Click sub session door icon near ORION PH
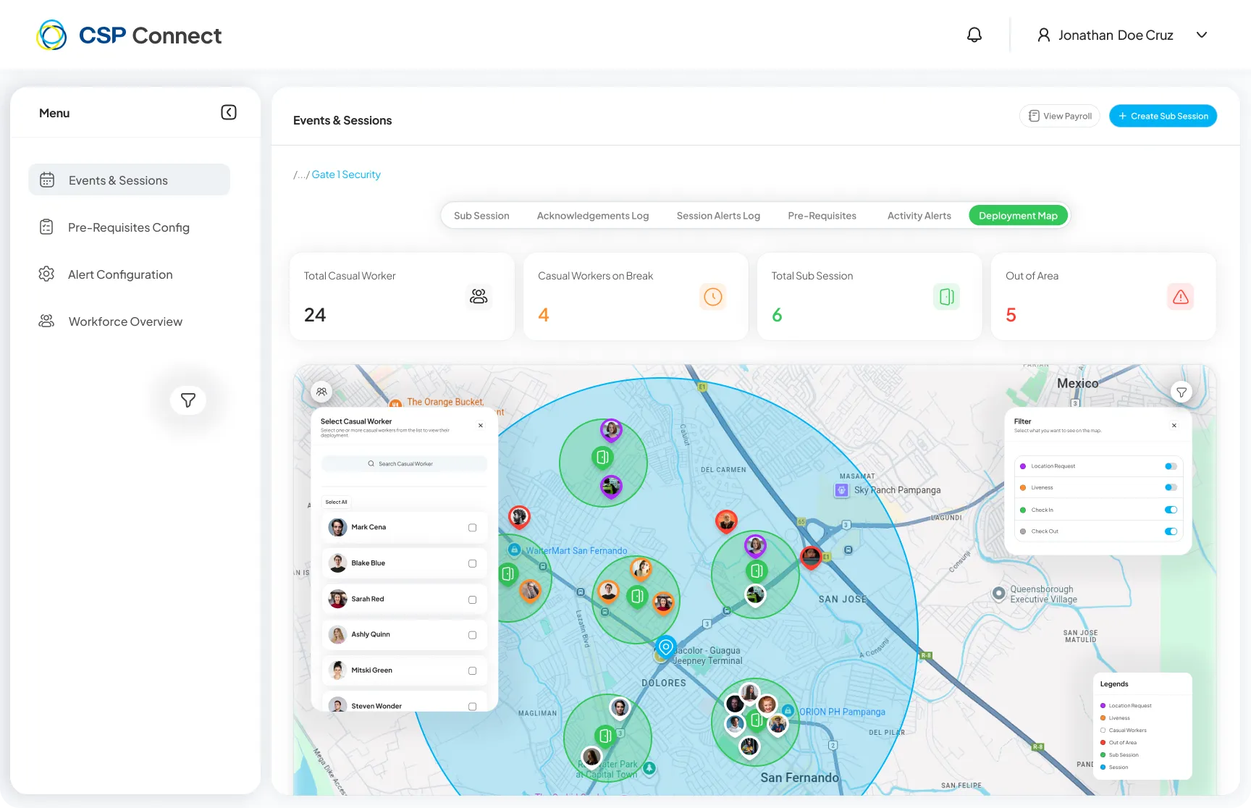The height and width of the screenshot is (808, 1251). click(757, 720)
